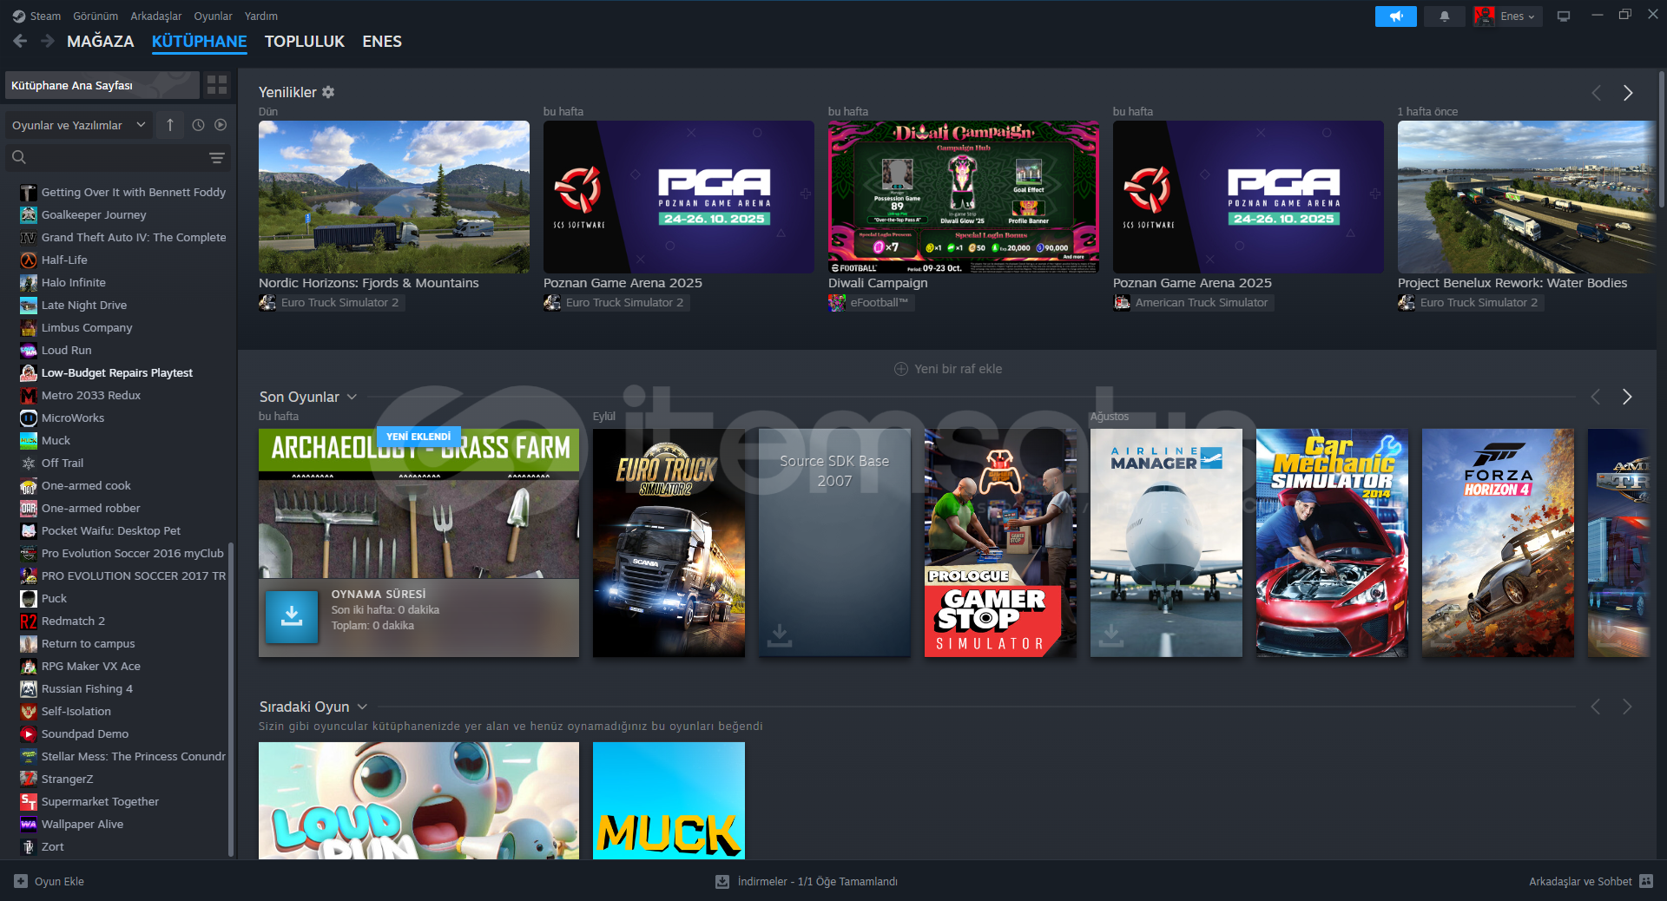This screenshot has width=1667, height=901.
Task: Switch to Big Picture mode via monitor icon
Action: point(1564,16)
